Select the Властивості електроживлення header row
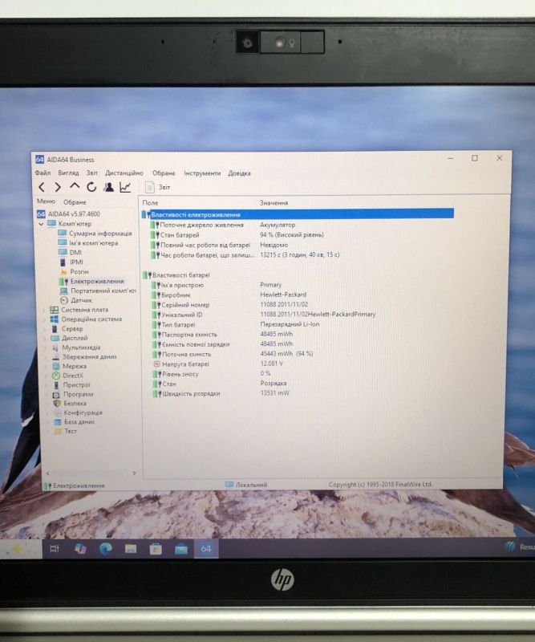535x642 pixels. [x=298, y=214]
